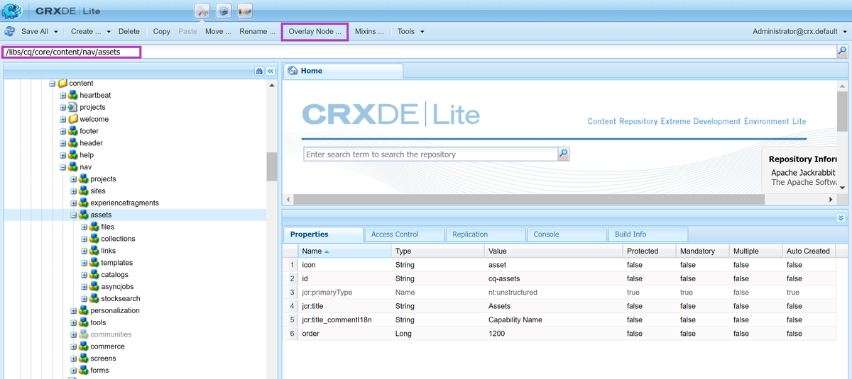Viewport: 852px width, 379px height.
Task: Select the Home tab
Action: 343,71
